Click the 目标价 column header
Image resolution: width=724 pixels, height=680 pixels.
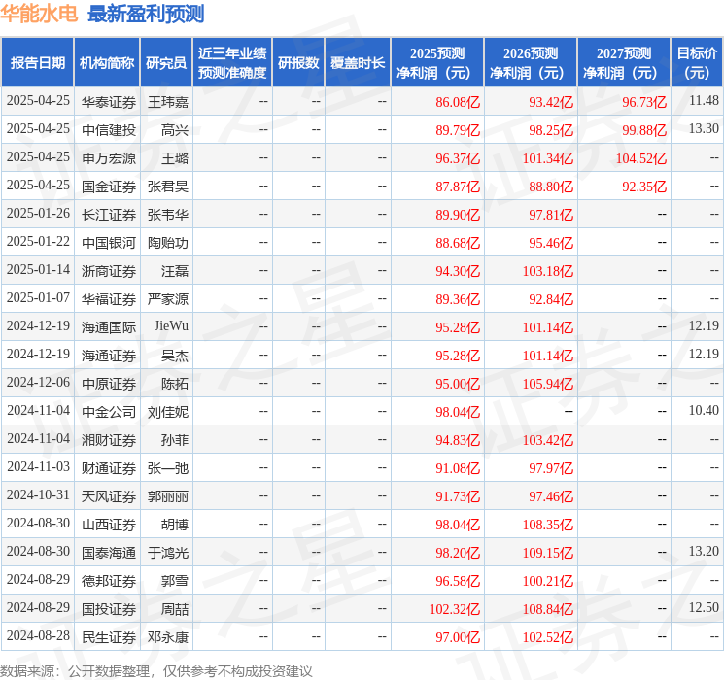pos(697,62)
